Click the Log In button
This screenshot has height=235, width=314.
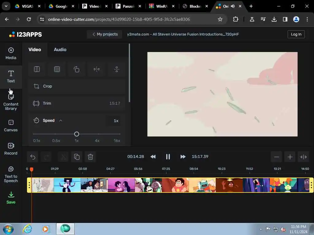coord(296,34)
